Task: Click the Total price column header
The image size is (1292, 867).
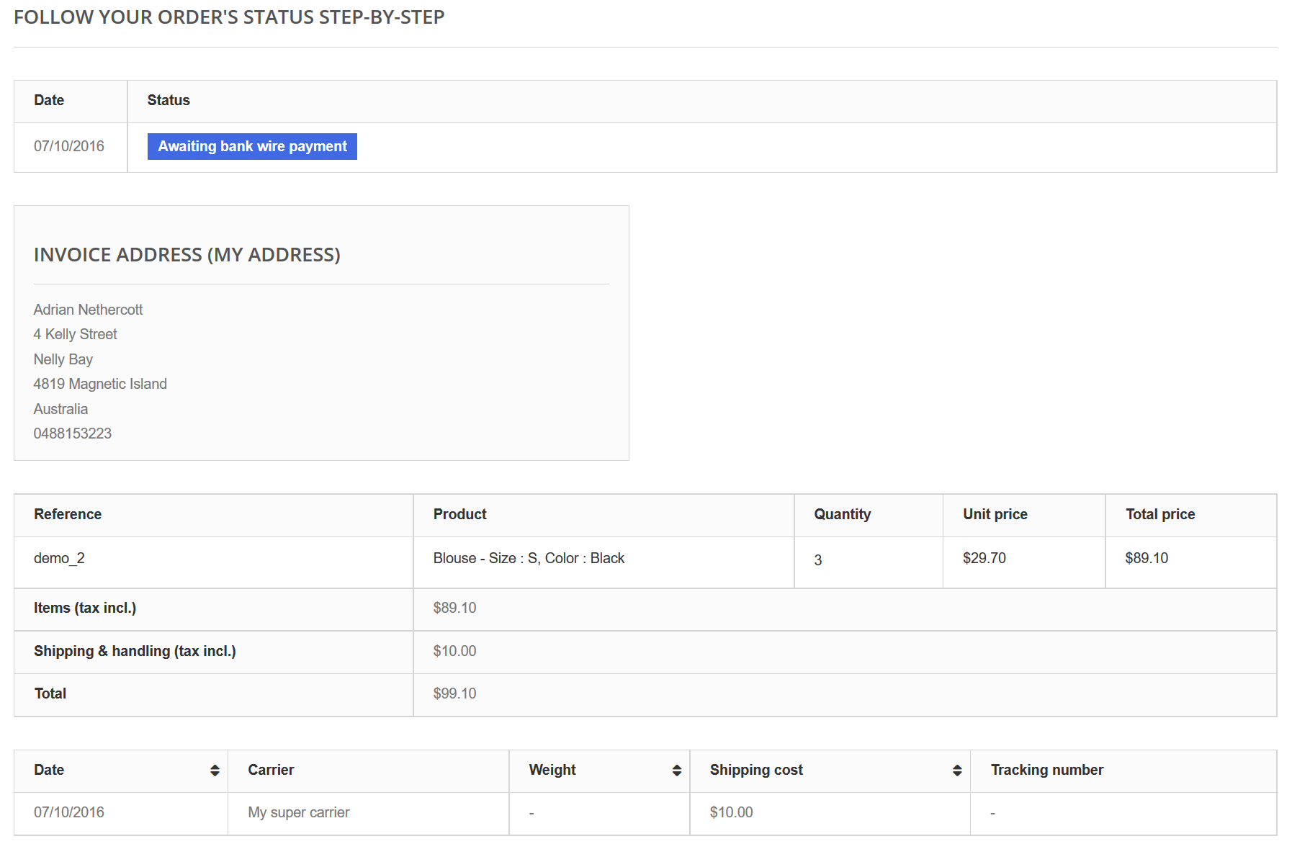Action: (1159, 514)
